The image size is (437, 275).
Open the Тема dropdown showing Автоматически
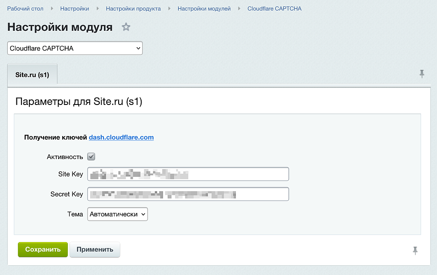(117, 214)
